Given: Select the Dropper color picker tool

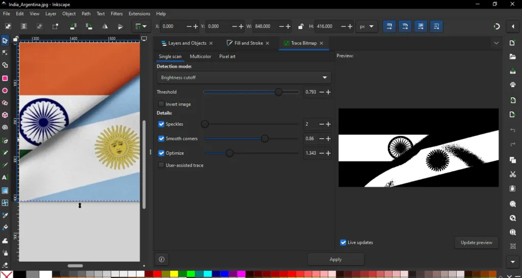Looking at the screenshot, I should click(5, 215).
